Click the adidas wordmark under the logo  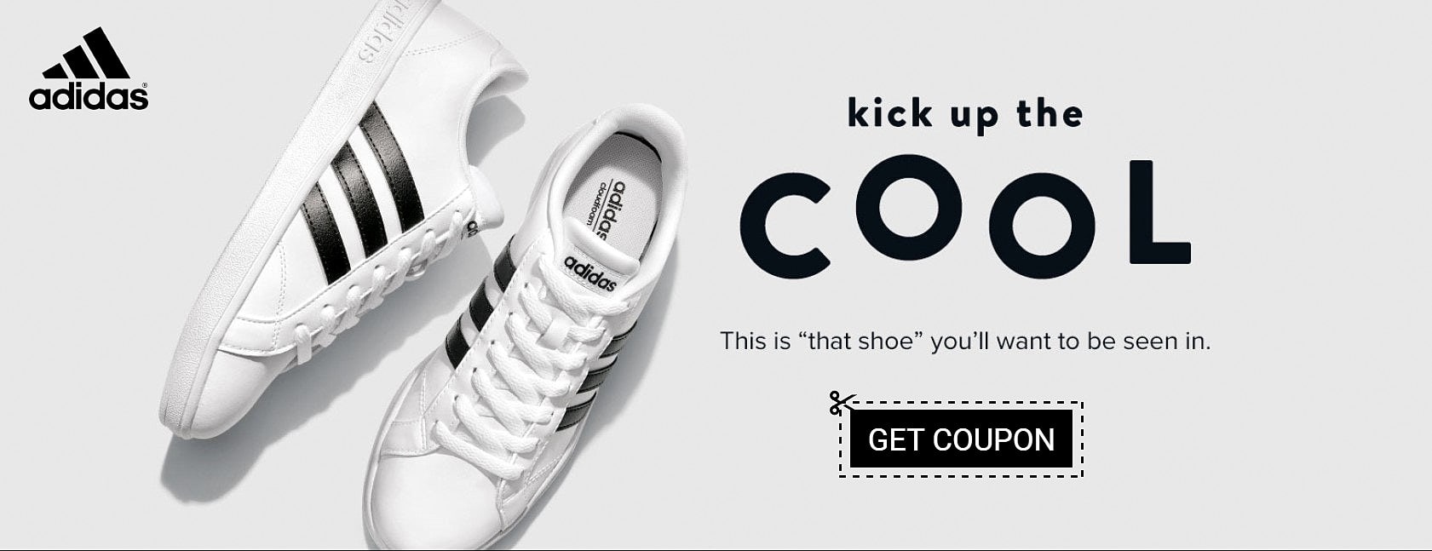89,96
